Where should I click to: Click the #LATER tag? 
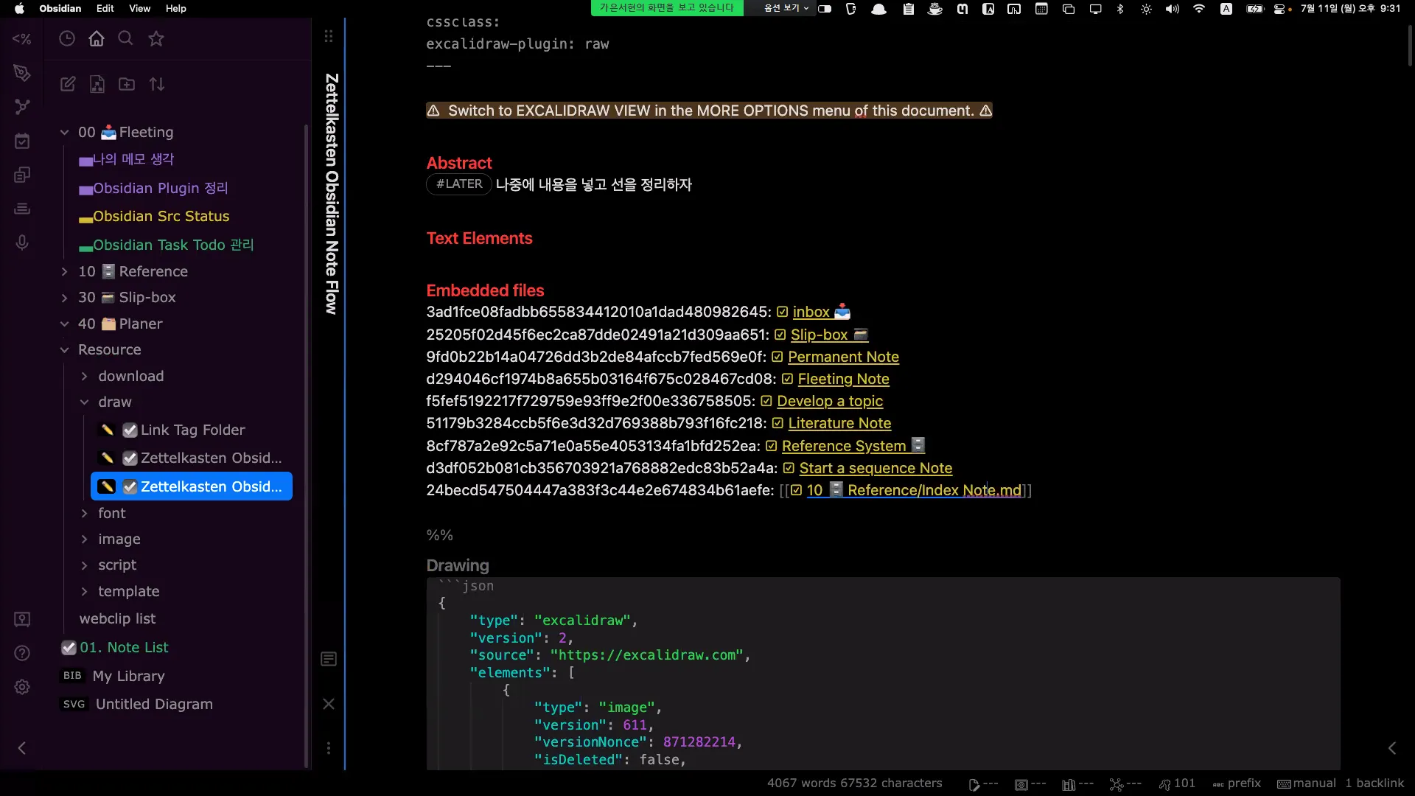tap(459, 184)
